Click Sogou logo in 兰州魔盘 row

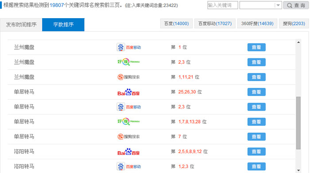click(x=128, y=77)
